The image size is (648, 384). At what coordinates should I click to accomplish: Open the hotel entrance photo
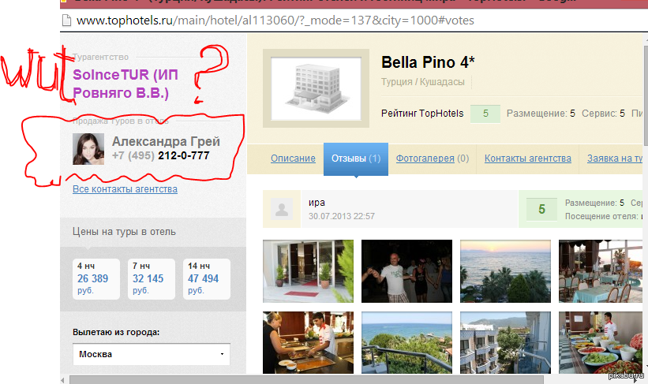pyautogui.click(x=309, y=271)
